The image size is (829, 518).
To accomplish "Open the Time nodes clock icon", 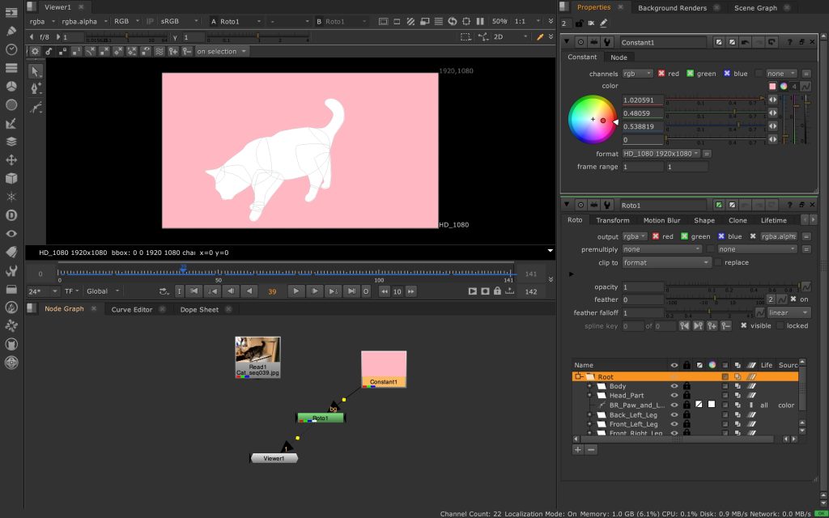I will [11, 49].
